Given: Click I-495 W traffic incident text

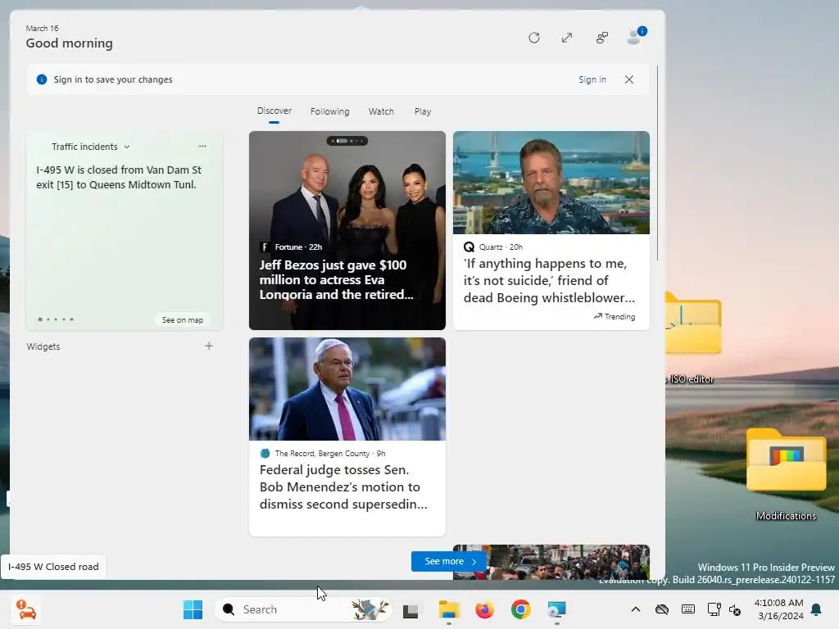Looking at the screenshot, I should coord(119,177).
